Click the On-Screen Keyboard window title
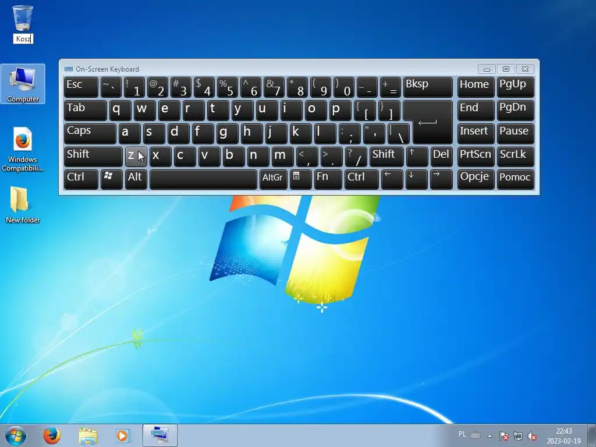 tap(107, 69)
